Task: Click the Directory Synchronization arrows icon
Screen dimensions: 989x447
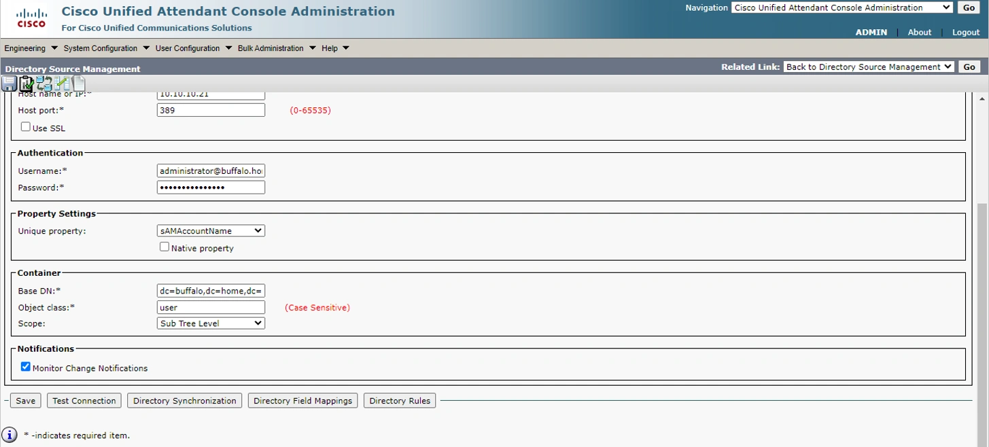Action: pos(44,84)
